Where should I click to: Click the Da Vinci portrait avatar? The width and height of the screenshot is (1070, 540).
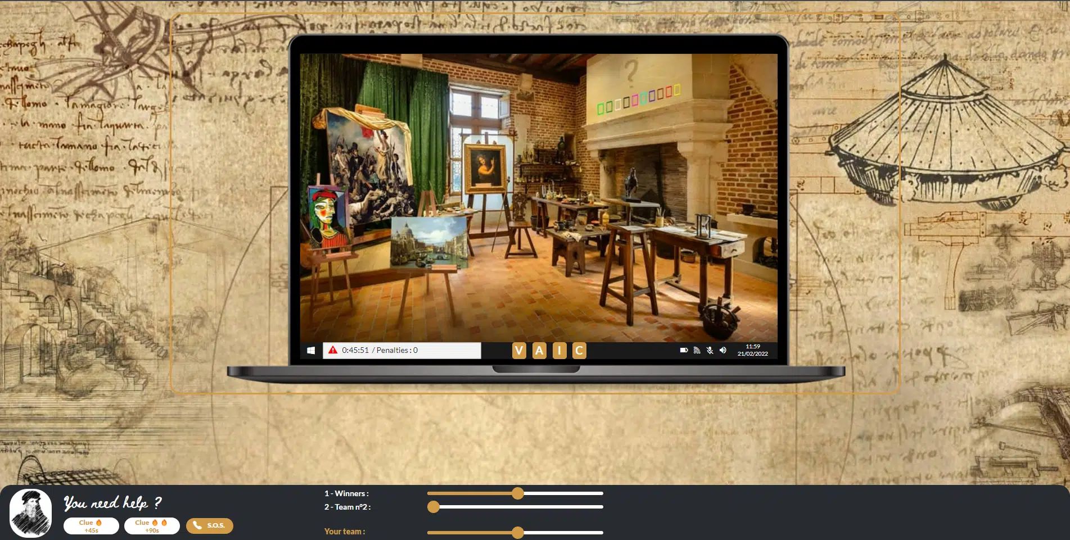coord(31,512)
